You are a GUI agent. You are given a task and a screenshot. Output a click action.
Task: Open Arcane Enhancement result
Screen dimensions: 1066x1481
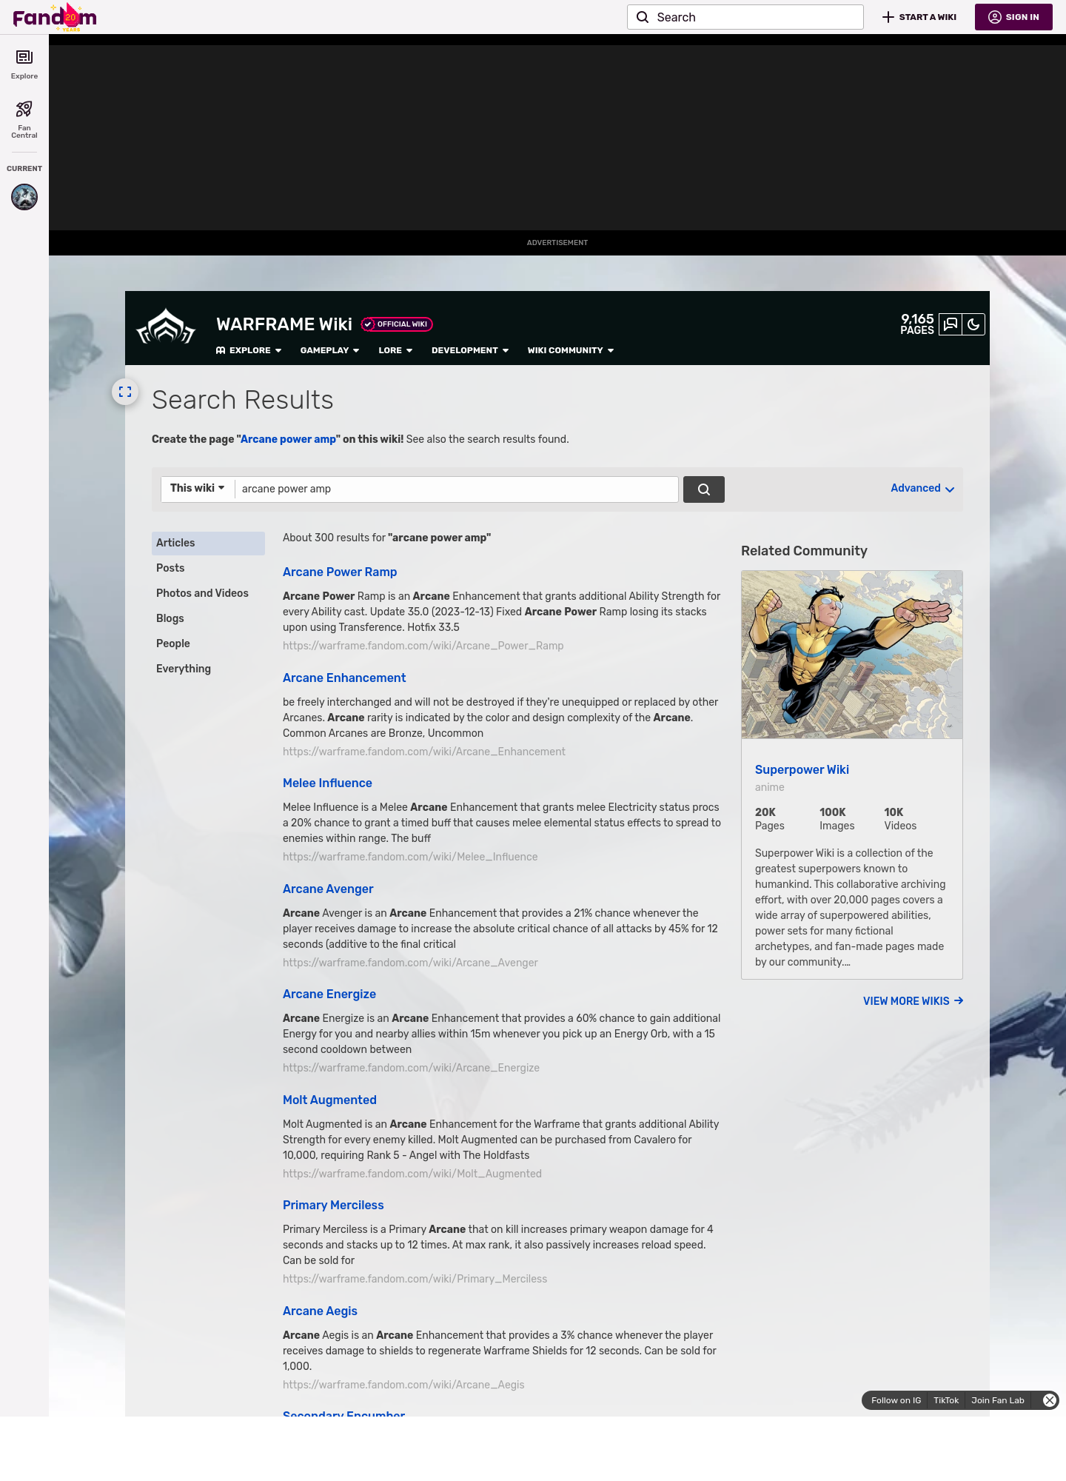pyautogui.click(x=344, y=678)
